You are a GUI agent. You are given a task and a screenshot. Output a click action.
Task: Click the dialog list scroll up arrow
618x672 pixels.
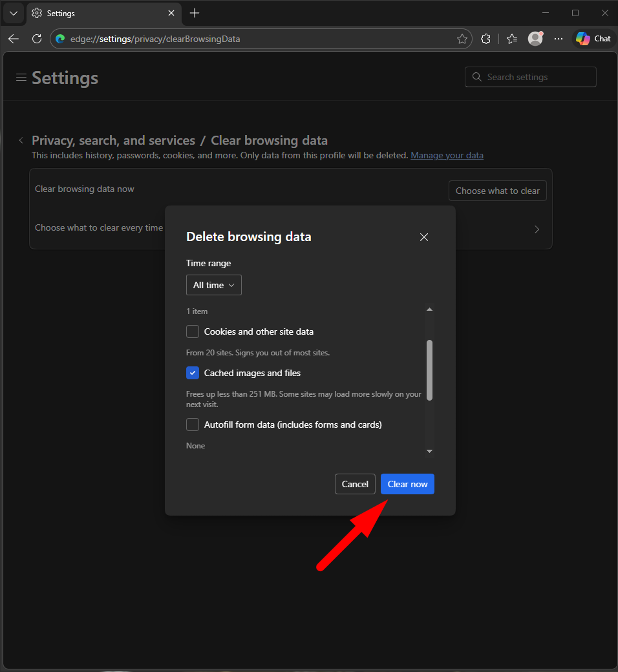tap(429, 310)
